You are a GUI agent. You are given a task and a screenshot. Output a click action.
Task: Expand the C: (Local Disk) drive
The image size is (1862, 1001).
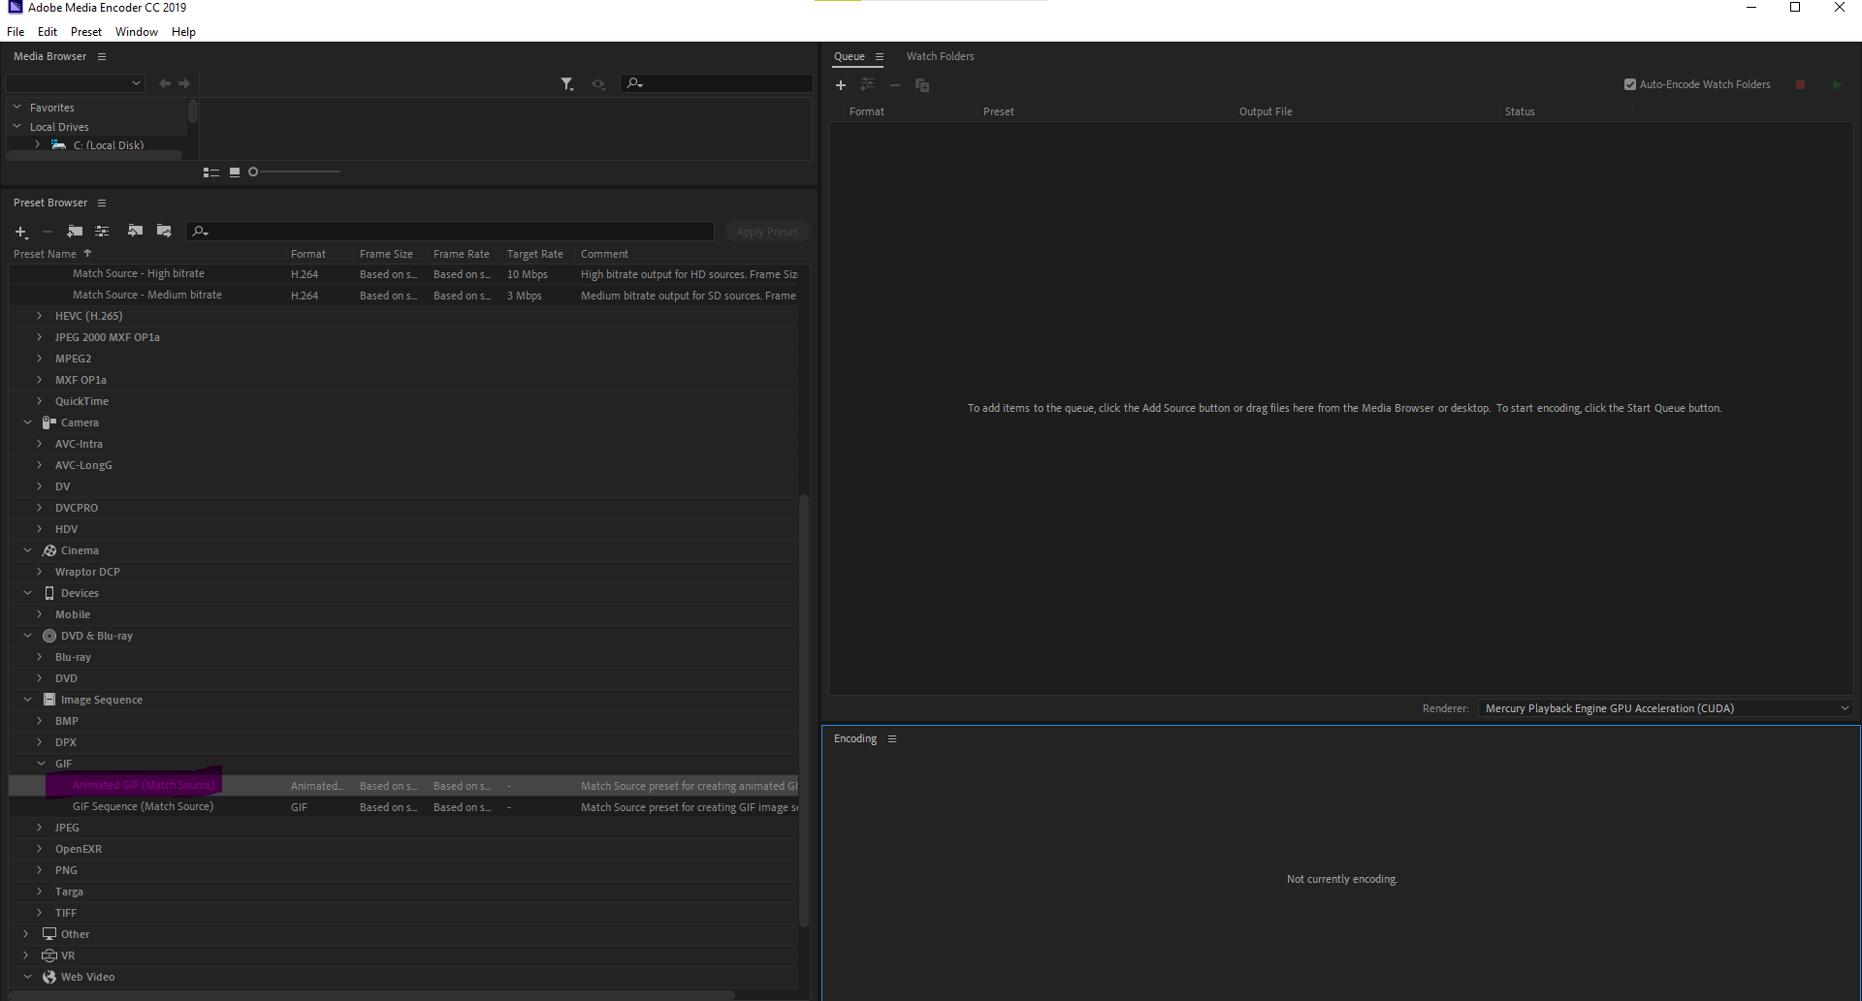point(37,144)
